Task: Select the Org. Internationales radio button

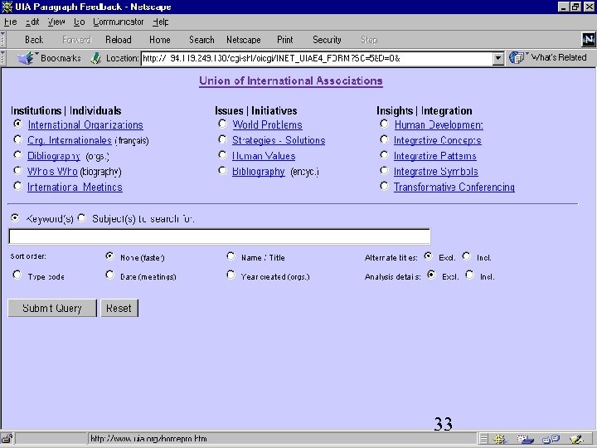Action: pyautogui.click(x=17, y=139)
